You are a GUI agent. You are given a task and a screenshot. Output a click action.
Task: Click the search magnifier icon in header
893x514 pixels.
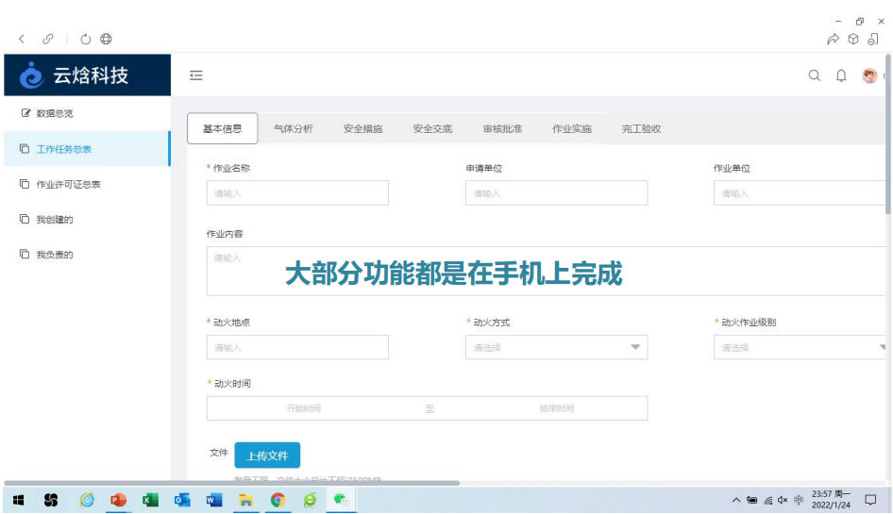click(x=815, y=75)
